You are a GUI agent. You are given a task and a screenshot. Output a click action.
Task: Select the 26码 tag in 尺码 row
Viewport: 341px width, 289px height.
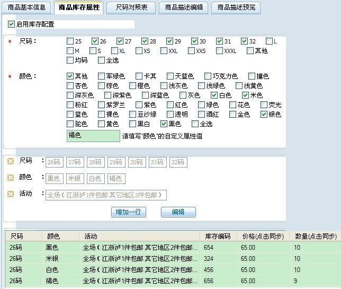point(55,162)
